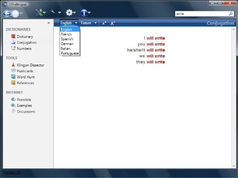Open Numbers in the sidebar
Viewport: 238px width, 178px height.
point(24,48)
